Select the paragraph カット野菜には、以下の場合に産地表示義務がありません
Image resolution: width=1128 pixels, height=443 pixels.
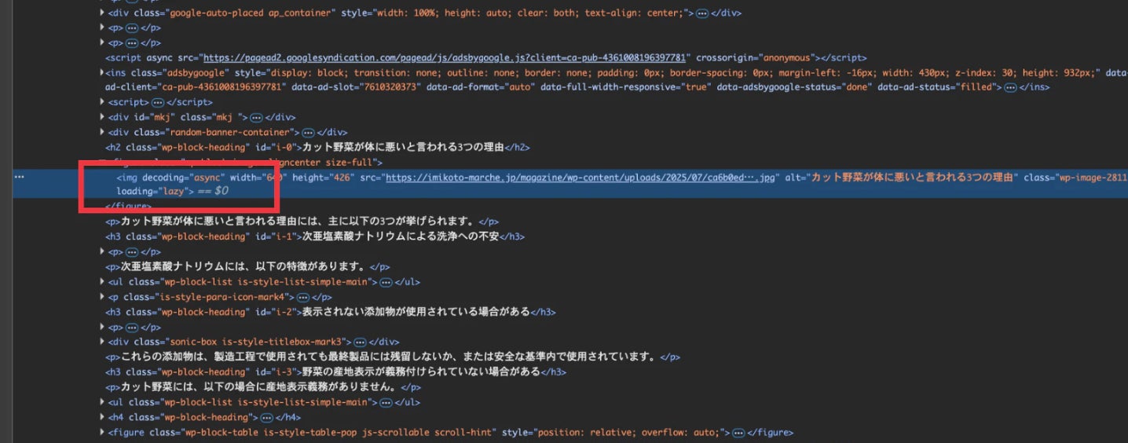262,386
